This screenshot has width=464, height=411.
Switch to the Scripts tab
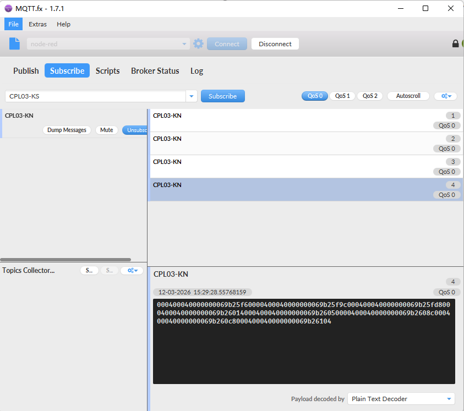point(108,71)
